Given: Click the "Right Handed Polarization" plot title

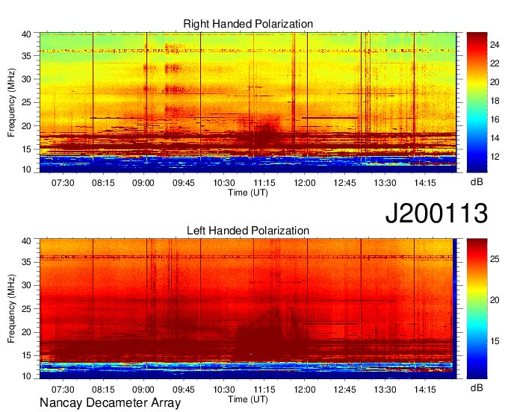Looking at the screenshot, I should coord(248,24).
